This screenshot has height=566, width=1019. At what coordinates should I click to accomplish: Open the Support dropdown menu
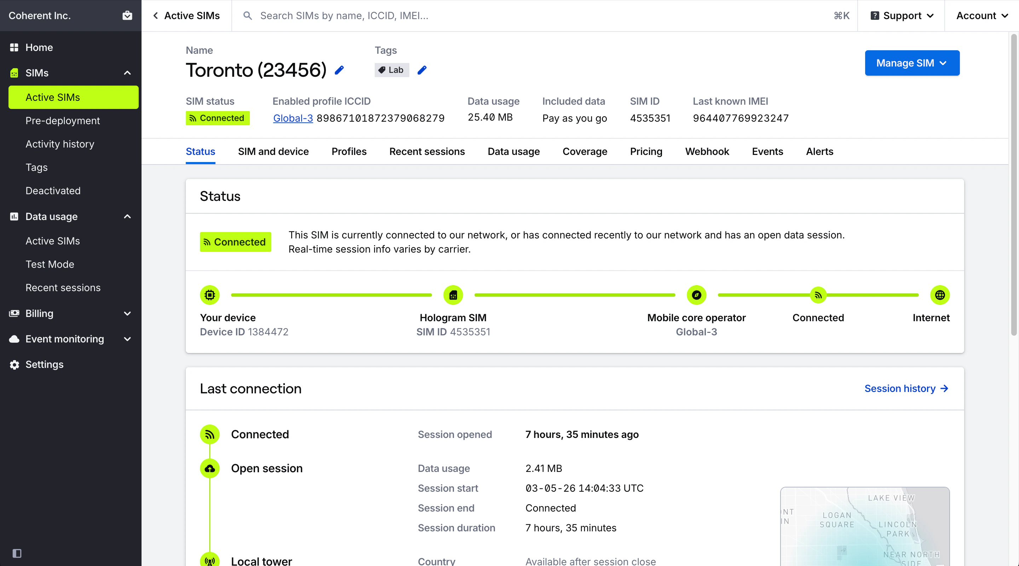pos(902,16)
